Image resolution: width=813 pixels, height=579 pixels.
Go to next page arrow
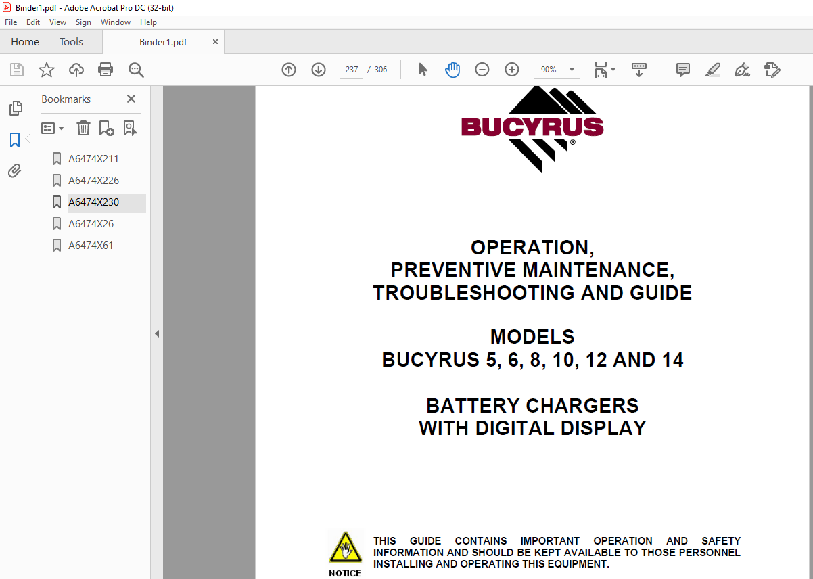[319, 70]
